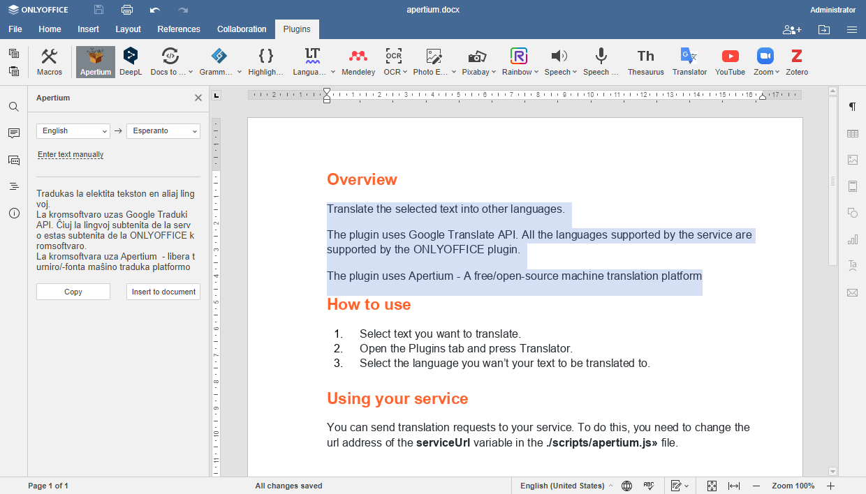Open the About info panel

(13, 213)
